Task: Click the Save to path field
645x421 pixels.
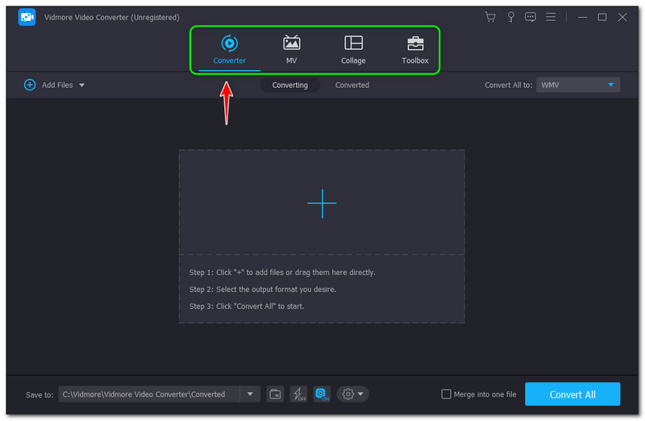Action: 149,394
